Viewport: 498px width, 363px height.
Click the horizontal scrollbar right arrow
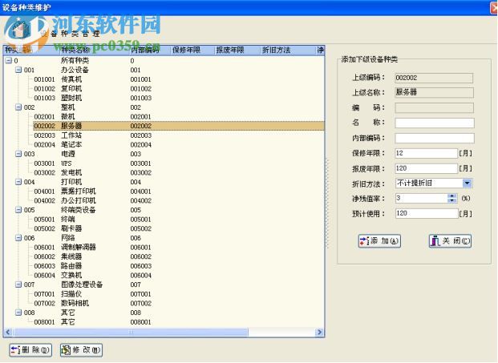(x=319, y=333)
